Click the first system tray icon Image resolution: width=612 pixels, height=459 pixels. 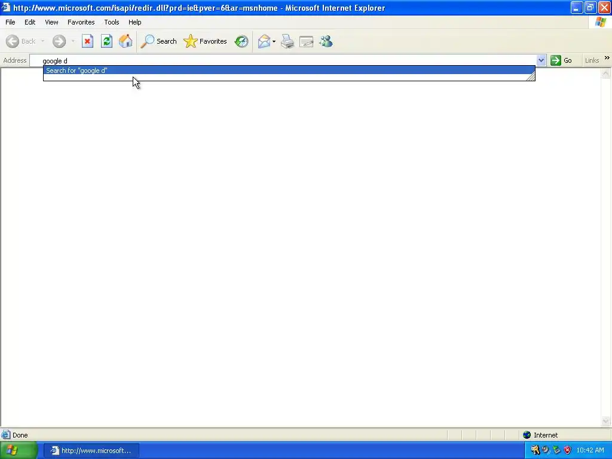click(x=535, y=451)
